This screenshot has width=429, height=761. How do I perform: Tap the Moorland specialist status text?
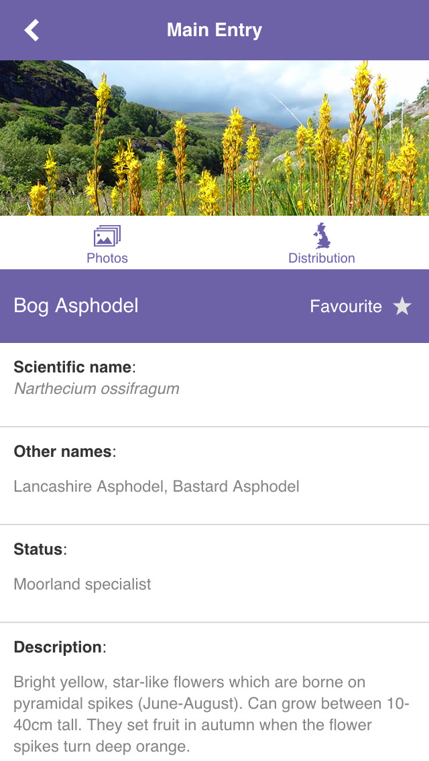coord(82,584)
